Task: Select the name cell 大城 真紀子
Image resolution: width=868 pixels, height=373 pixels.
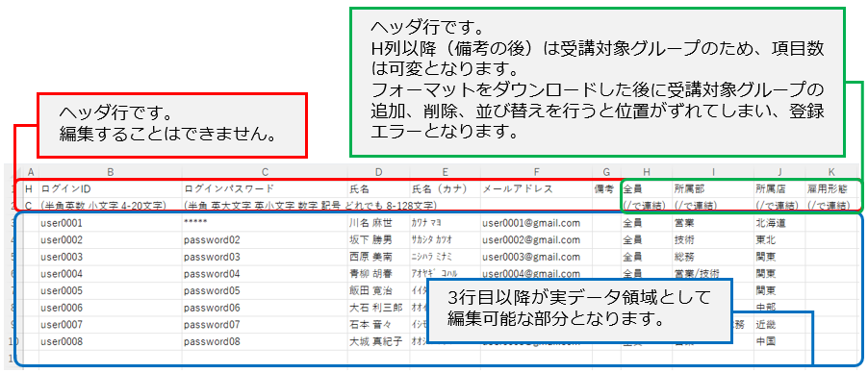Action: [x=378, y=341]
